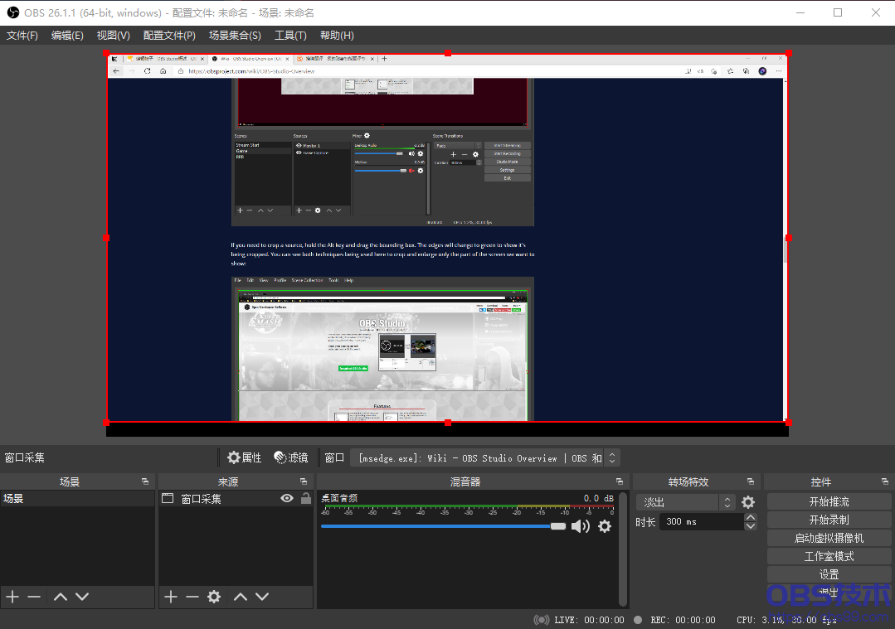Open the 文件(F) menu
Image resolution: width=895 pixels, height=629 pixels.
pos(22,36)
